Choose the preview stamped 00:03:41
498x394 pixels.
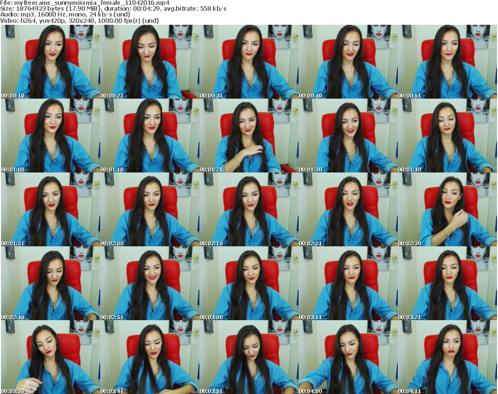click(150, 357)
